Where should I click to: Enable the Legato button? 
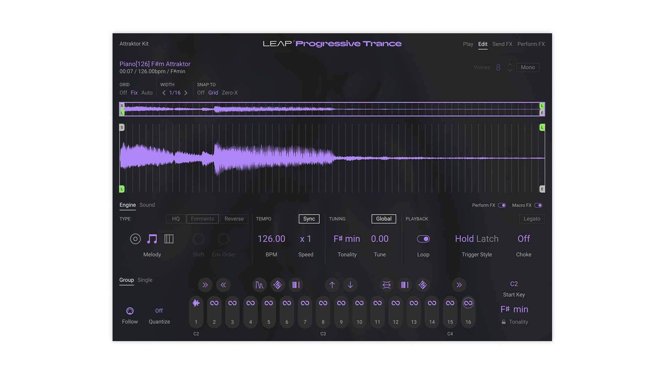click(x=532, y=219)
